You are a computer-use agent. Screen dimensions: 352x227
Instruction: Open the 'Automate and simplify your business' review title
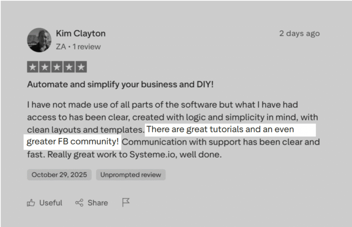point(120,85)
